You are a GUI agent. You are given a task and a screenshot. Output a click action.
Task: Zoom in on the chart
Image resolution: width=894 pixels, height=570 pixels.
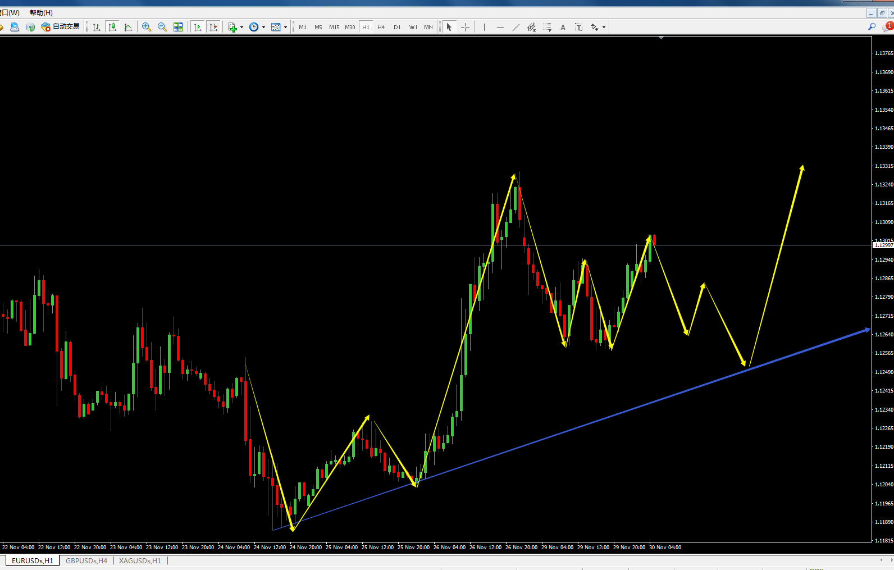coord(147,27)
